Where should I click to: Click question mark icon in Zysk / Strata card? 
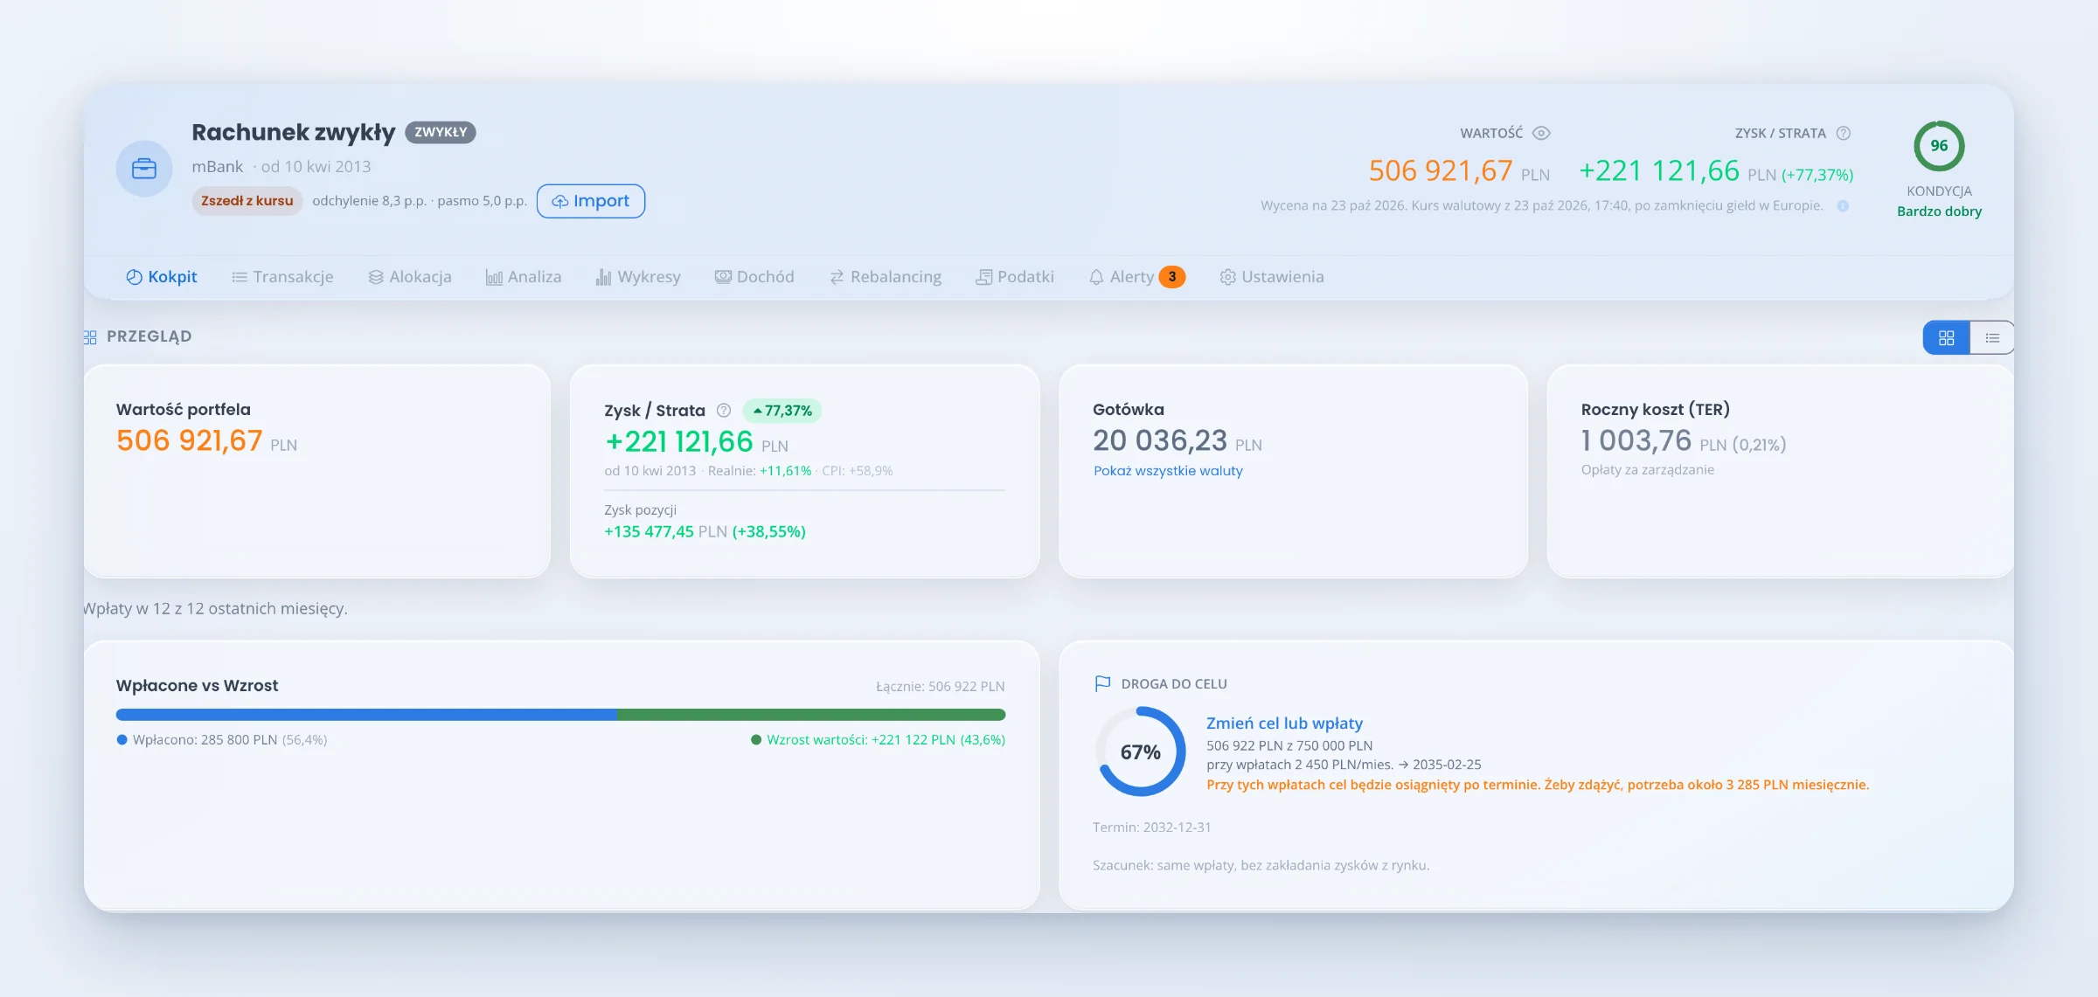[724, 411]
